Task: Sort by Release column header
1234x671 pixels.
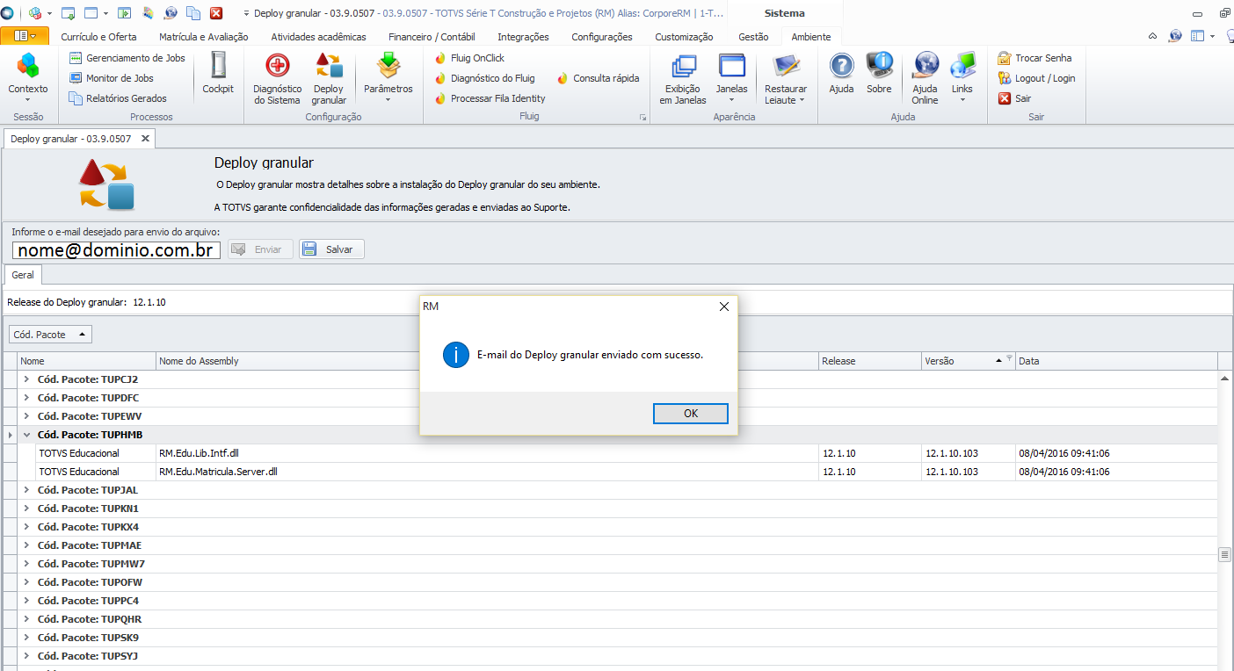Action: pos(870,361)
